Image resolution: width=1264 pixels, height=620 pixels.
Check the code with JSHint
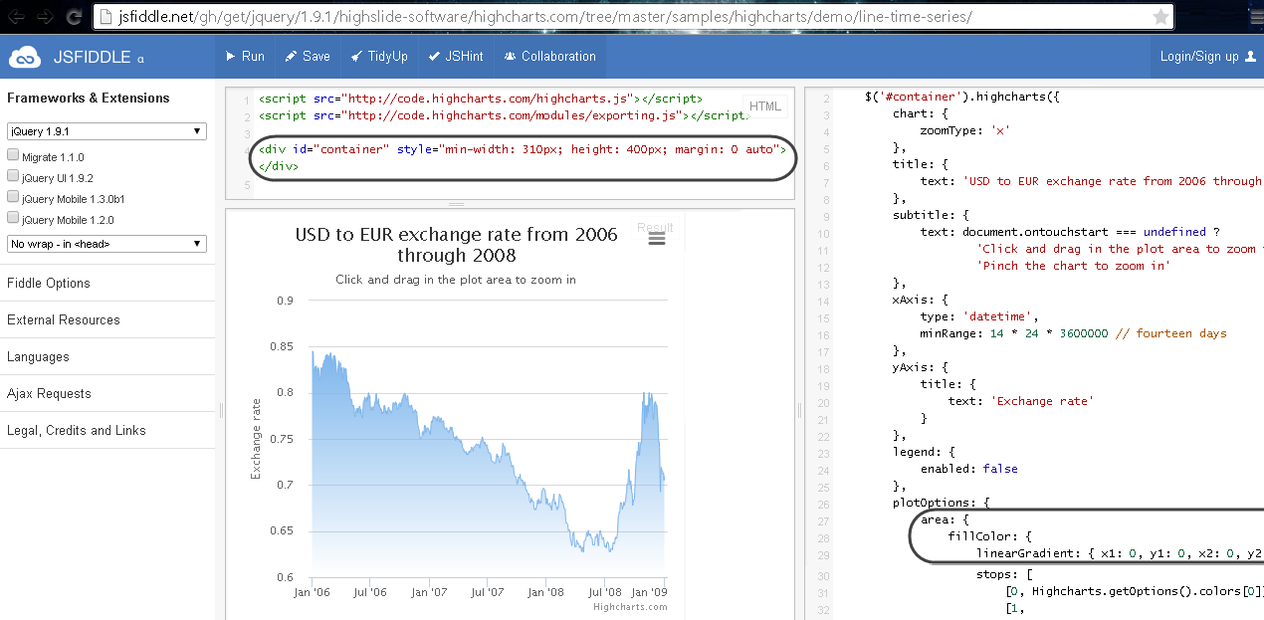(x=456, y=57)
